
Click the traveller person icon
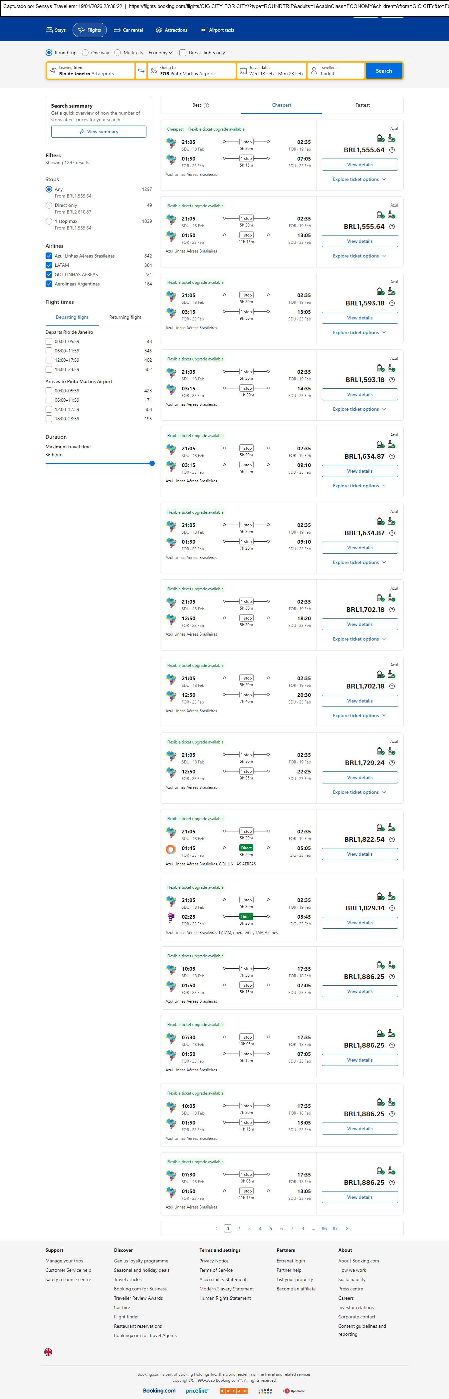[x=313, y=71]
